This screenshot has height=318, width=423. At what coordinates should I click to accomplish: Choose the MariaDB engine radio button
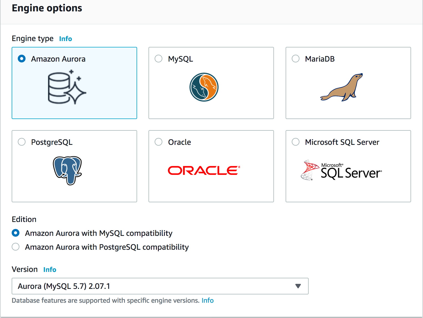[296, 59]
